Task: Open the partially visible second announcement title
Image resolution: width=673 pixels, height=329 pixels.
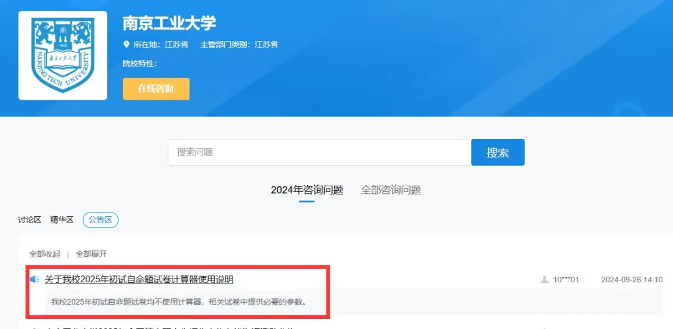Action: pyautogui.click(x=168, y=327)
